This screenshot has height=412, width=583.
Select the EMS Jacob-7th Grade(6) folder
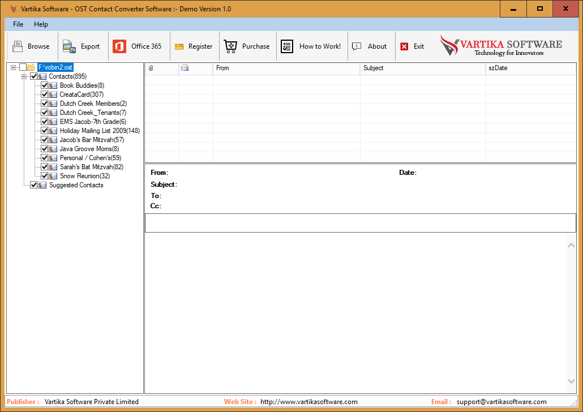point(93,122)
